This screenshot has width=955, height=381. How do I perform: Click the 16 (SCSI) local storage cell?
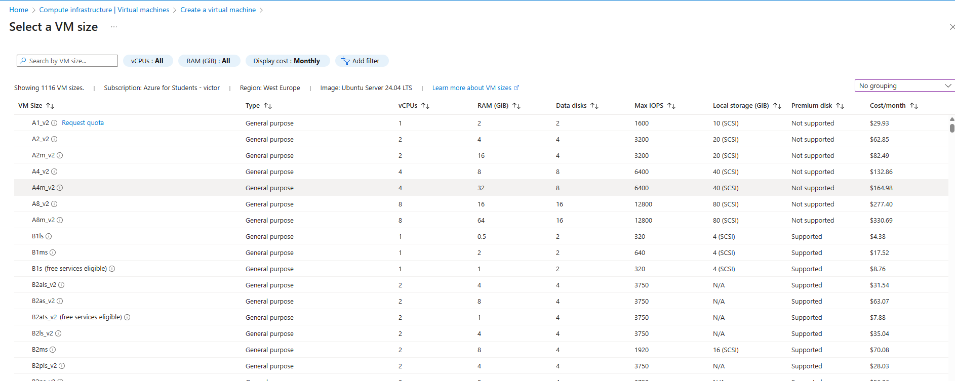click(726, 350)
